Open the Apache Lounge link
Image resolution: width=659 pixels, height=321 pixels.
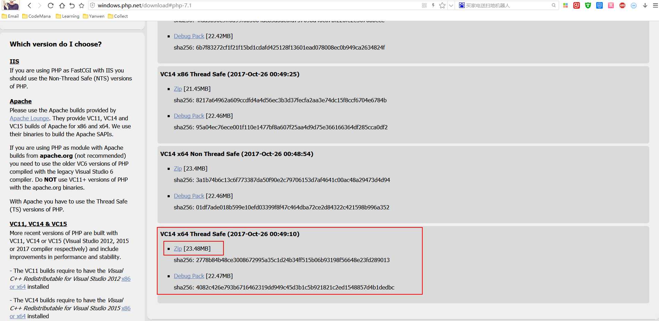29,118
